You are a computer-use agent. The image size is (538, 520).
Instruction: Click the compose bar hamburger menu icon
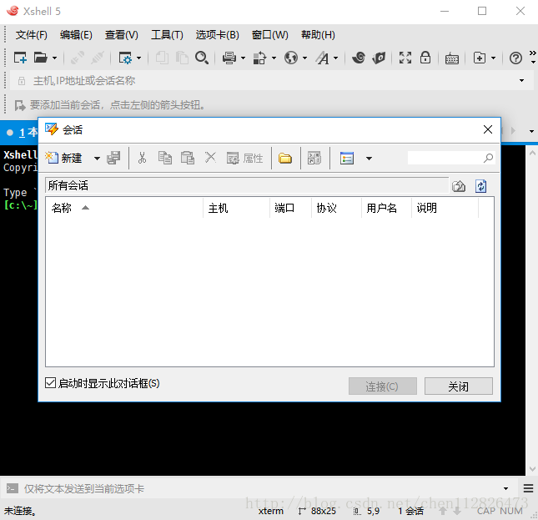(x=528, y=488)
